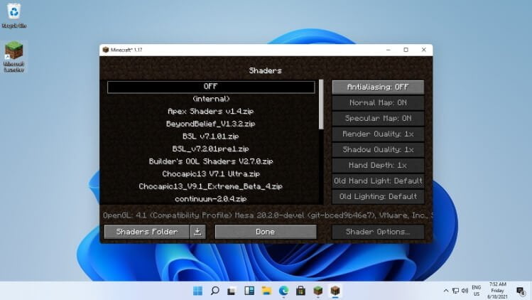Screen dimensions: 532x300
Task: Open Task View on the taskbar
Action: (x=232, y=291)
